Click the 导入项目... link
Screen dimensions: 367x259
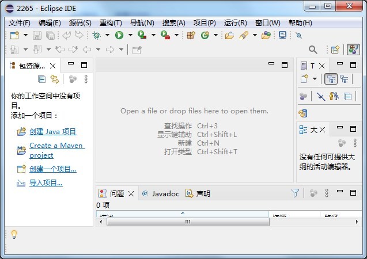(46, 183)
